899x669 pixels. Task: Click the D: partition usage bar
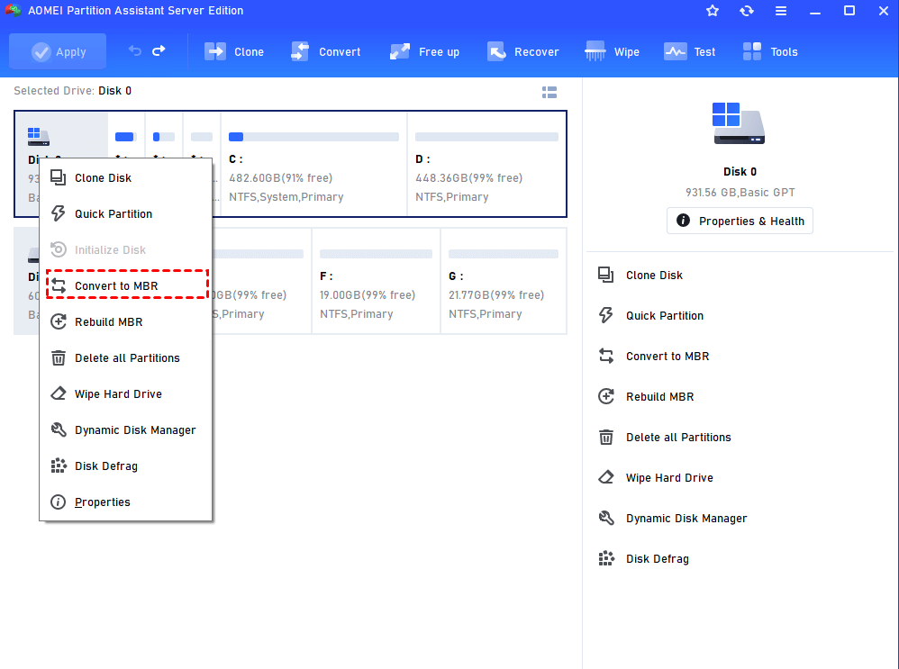(486, 137)
